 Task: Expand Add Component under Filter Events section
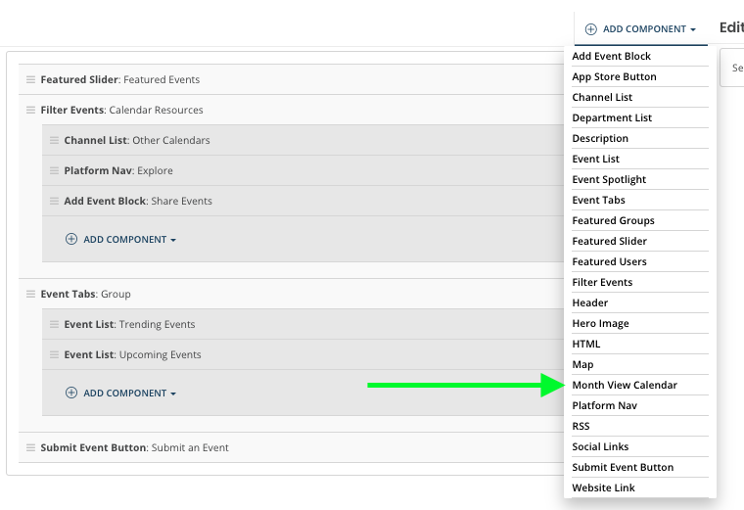pyautogui.click(x=120, y=239)
